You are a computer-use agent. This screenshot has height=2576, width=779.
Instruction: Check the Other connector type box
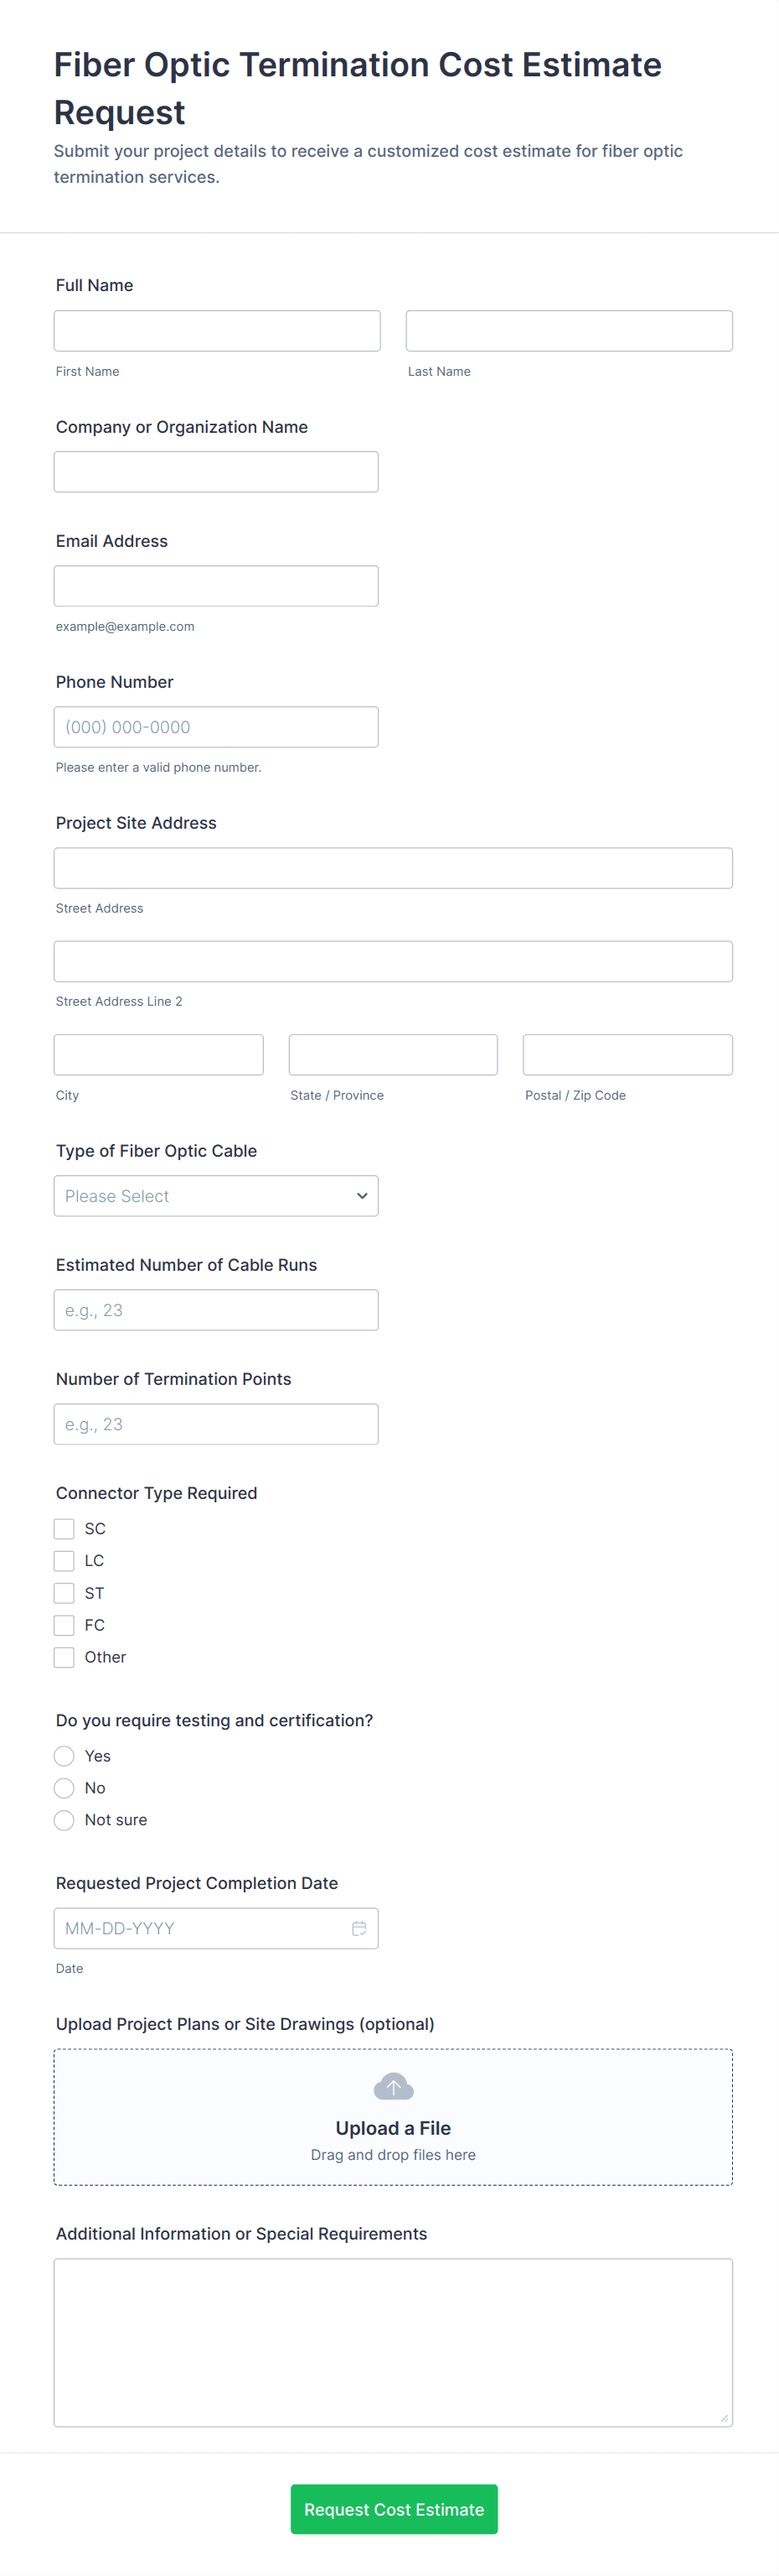tap(64, 1657)
